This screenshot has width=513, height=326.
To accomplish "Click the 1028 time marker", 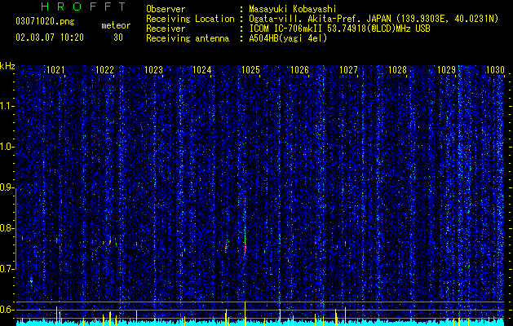I will click(397, 70).
